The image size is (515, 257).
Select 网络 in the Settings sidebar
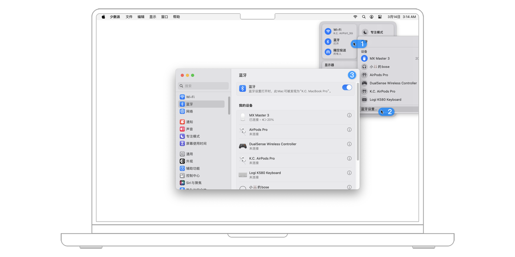click(201, 112)
